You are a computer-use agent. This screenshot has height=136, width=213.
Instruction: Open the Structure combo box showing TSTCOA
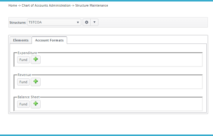click(54, 22)
